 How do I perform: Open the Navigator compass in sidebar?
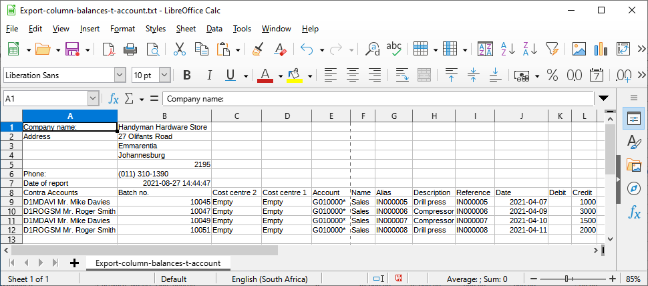tap(633, 189)
